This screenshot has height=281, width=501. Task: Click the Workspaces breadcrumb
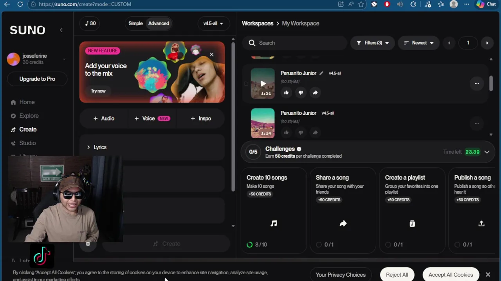[x=258, y=23]
